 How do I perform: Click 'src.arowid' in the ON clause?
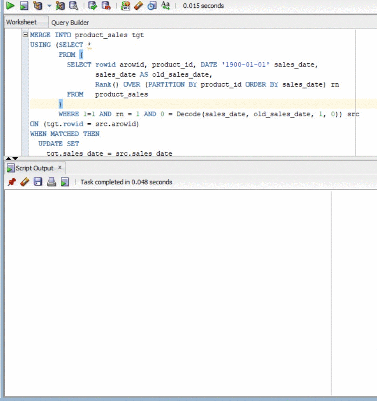(x=116, y=124)
